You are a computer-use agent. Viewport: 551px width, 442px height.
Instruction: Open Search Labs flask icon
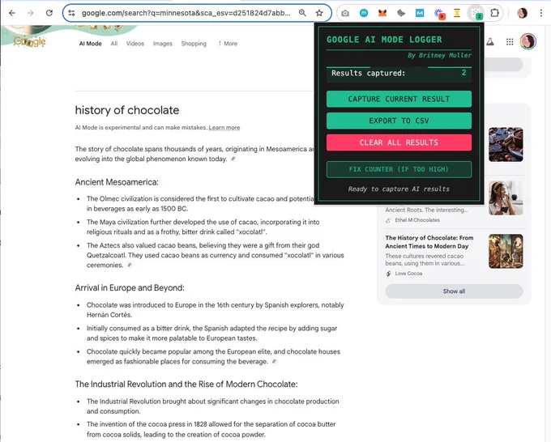pos(490,42)
